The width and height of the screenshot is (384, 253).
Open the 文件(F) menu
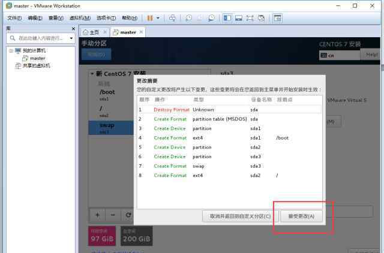pyautogui.click(x=14, y=18)
